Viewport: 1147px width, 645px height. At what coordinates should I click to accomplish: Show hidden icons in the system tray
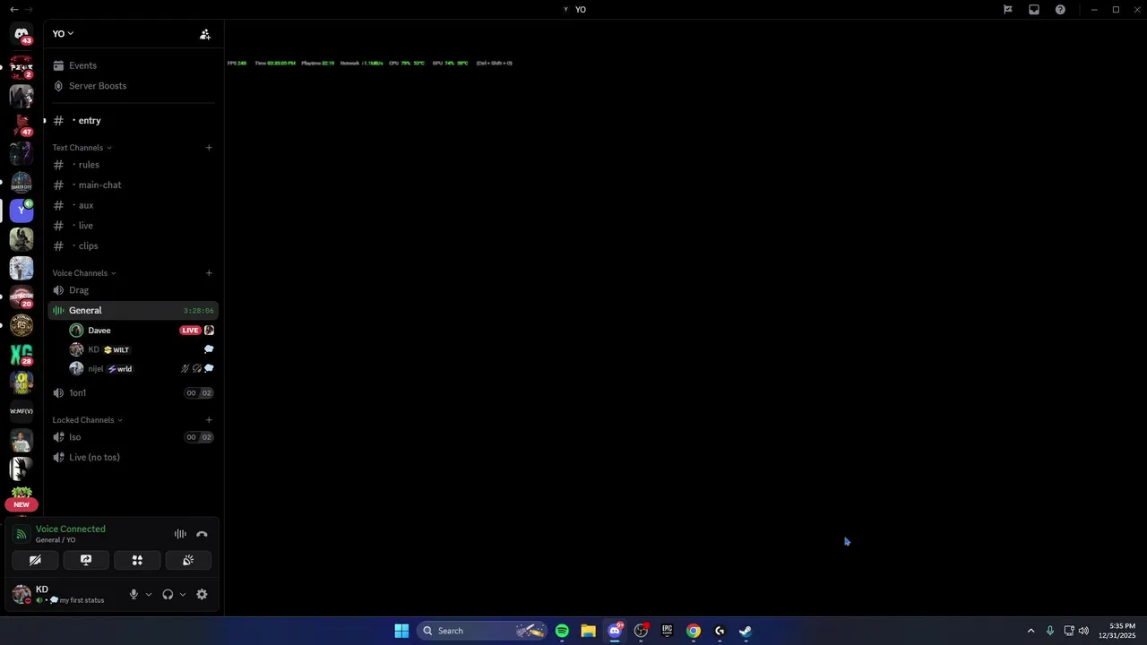pyautogui.click(x=1031, y=631)
